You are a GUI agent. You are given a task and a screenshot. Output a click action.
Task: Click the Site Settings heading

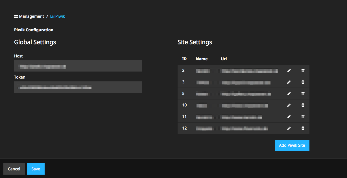coord(195,42)
